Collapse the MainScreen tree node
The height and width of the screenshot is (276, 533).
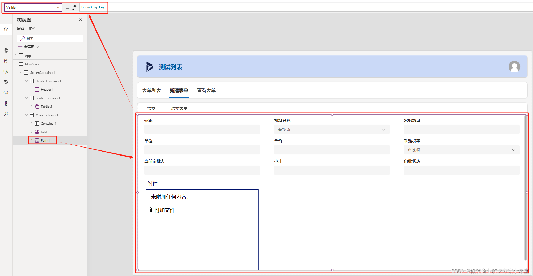pos(16,64)
